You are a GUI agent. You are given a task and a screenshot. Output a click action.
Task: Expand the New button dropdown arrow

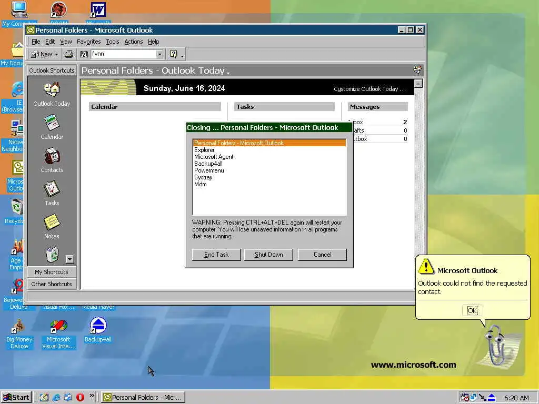(x=57, y=54)
